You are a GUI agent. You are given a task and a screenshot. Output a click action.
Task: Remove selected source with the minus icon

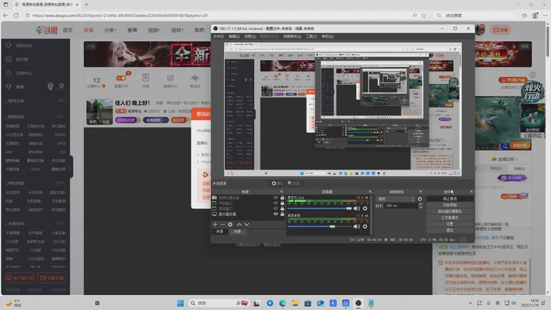coord(222,225)
